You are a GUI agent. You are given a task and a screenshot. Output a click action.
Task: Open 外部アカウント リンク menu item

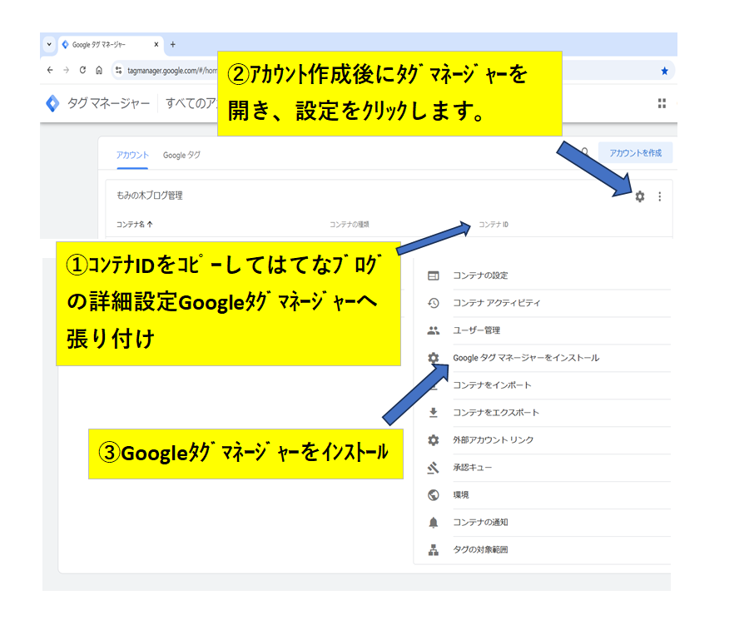[x=494, y=440]
